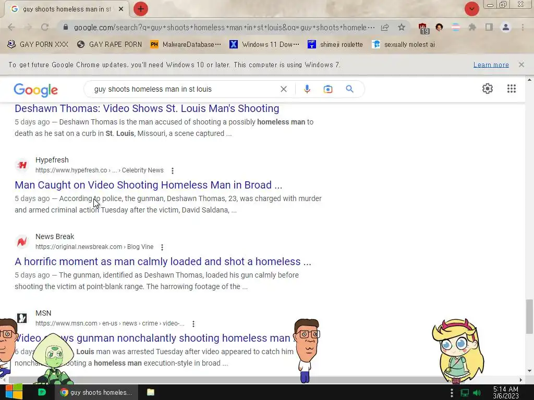Open the Chrome profile avatar icon

506,27
